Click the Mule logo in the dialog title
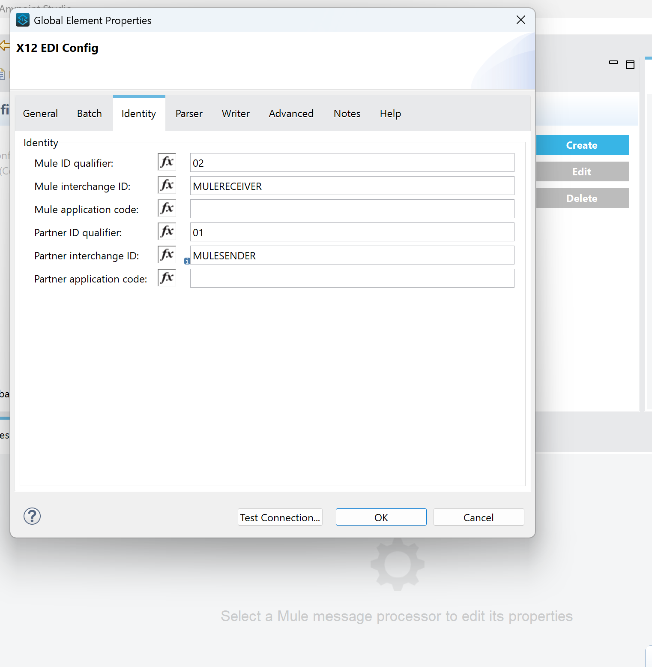Image resolution: width=652 pixels, height=667 pixels. click(x=22, y=20)
